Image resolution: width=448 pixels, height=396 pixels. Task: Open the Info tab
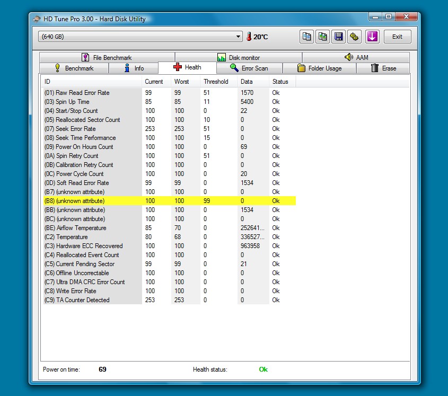click(134, 68)
